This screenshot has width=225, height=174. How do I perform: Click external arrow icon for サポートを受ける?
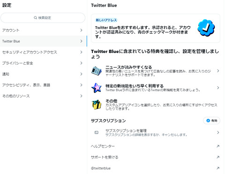218,157
